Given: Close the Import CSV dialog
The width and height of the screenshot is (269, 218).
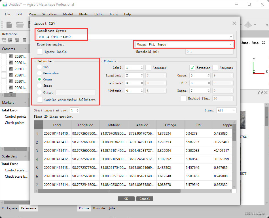Looking at the screenshot, I should (234, 23).
